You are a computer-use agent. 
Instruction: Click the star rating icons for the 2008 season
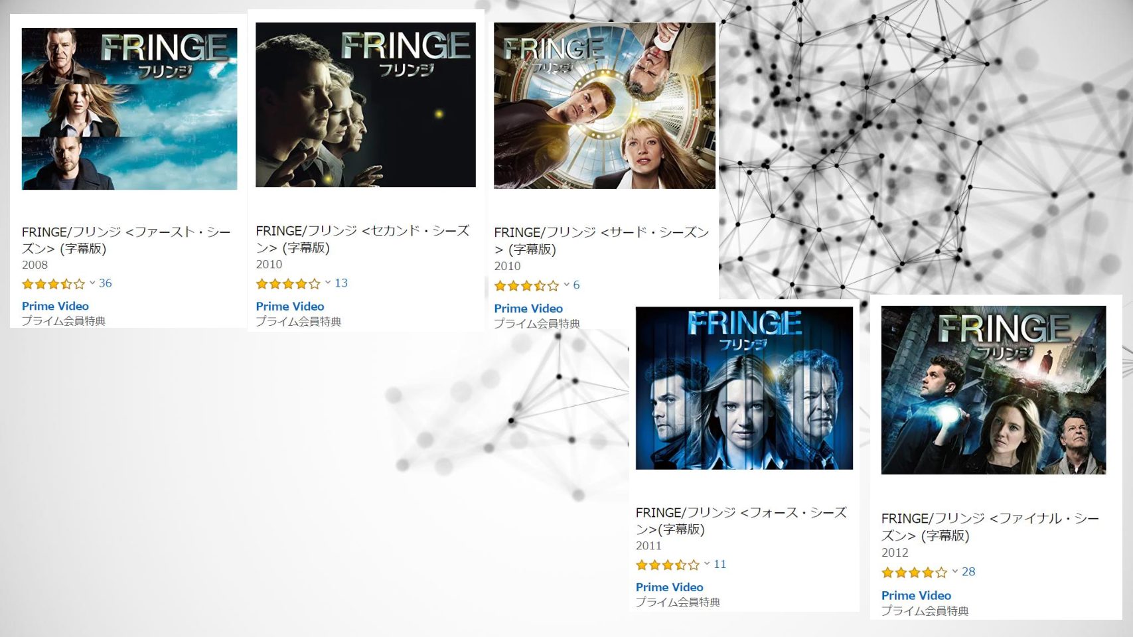tap(54, 284)
